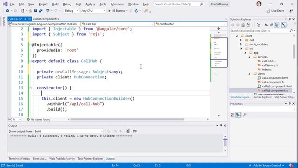
Task: Open the Any CPU platform dropdown
Action: coord(93,11)
